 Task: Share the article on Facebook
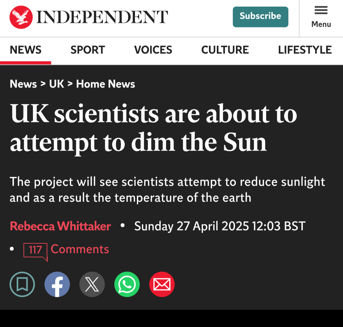(57, 284)
